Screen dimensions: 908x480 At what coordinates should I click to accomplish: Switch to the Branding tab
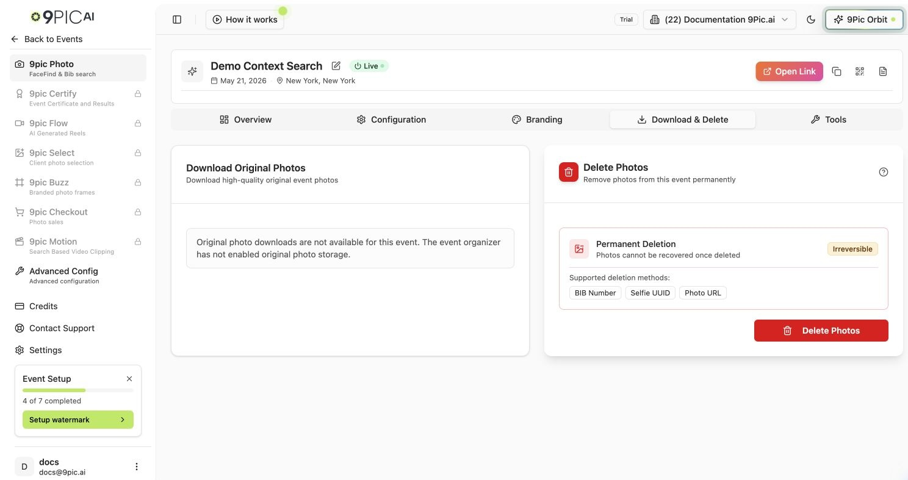click(537, 120)
